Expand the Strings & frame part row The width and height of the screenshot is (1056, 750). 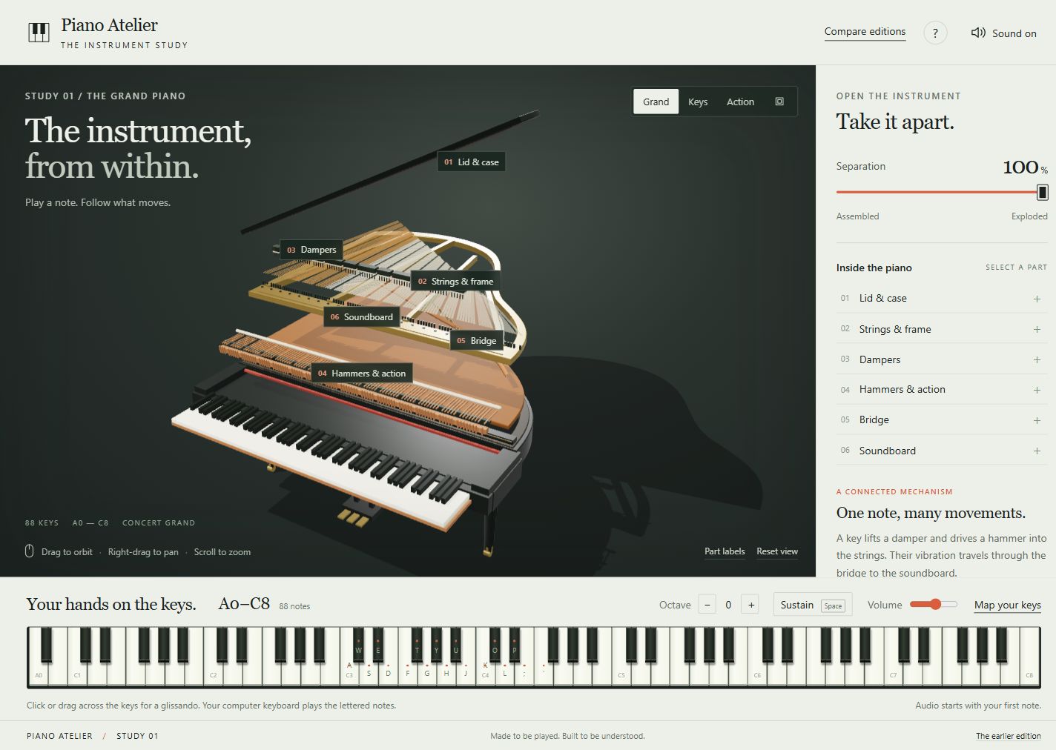[942, 329]
